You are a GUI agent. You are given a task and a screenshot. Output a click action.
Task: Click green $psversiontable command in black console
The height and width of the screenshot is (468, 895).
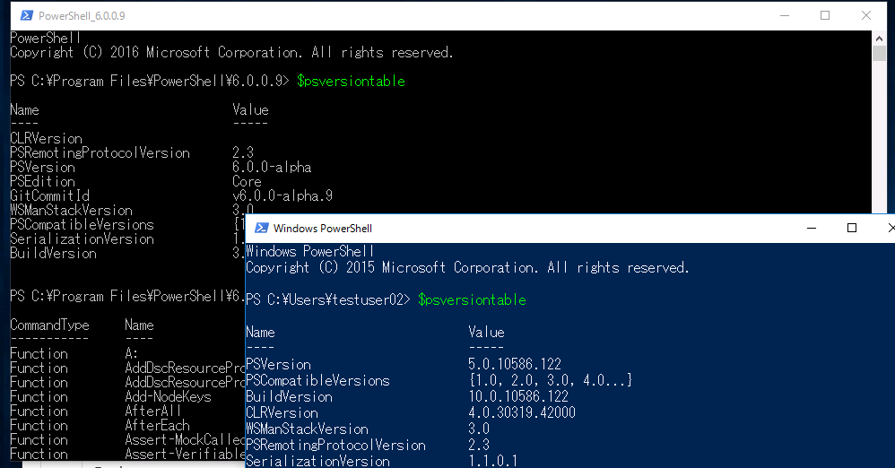pos(351,81)
